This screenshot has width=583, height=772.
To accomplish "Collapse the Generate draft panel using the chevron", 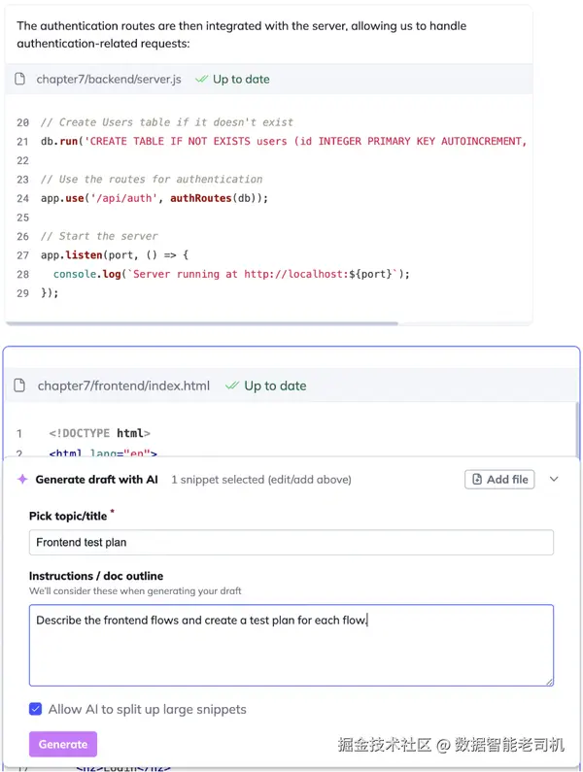I will point(554,479).
